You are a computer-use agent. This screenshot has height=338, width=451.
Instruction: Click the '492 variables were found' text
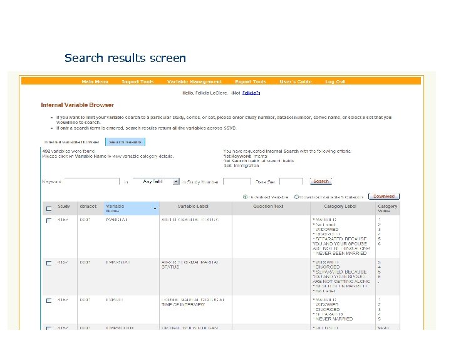pyautogui.click(x=68, y=151)
